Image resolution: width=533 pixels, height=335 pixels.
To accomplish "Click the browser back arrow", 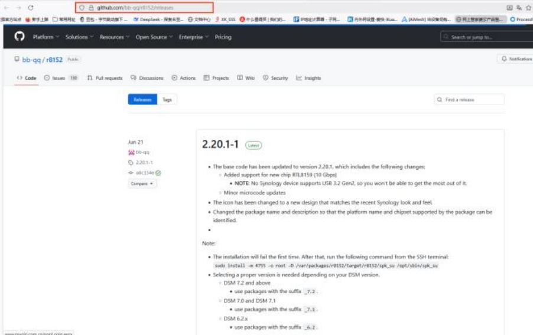I will (x=7, y=8).
